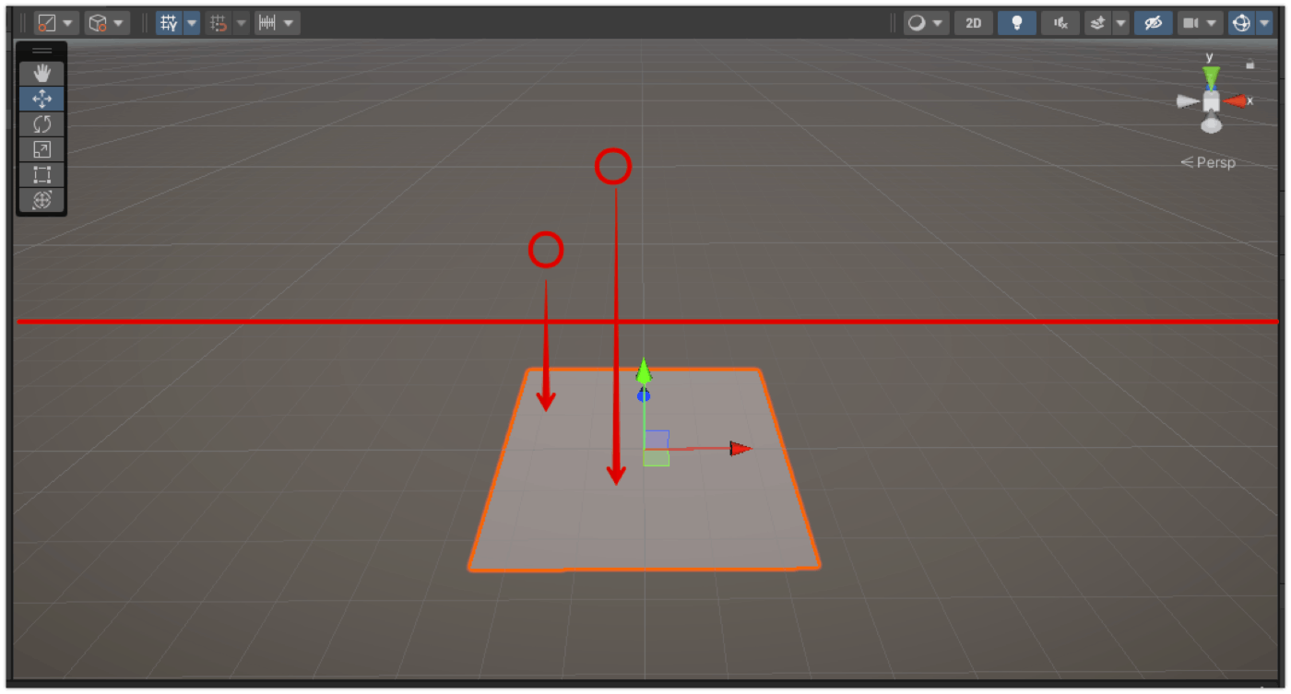
Task: Click the green plane handle of move gizmo
Action: 657,458
